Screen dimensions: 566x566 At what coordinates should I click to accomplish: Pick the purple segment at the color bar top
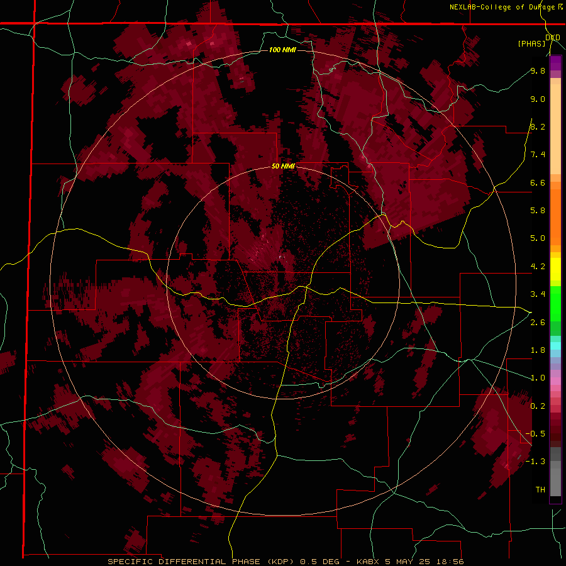[555, 63]
